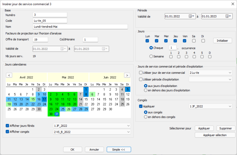Open calendar picker for Période end date

[229, 16]
